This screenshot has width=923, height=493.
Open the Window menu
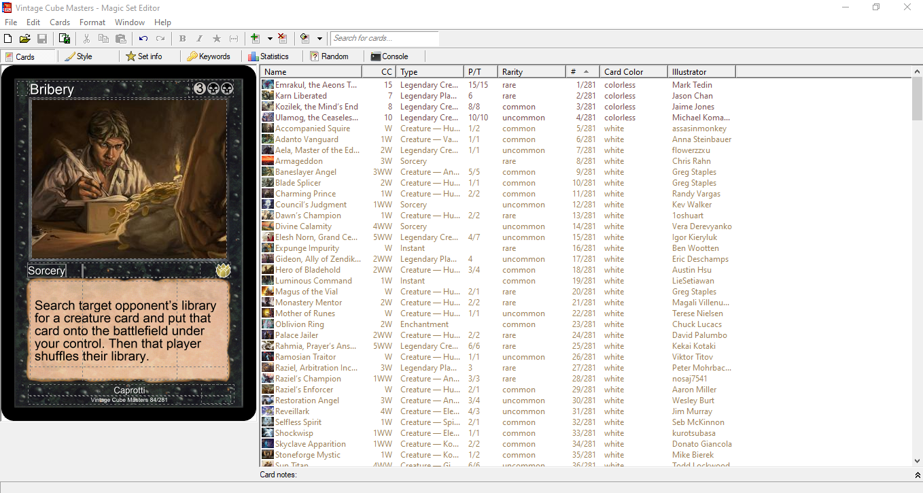(130, 22)
